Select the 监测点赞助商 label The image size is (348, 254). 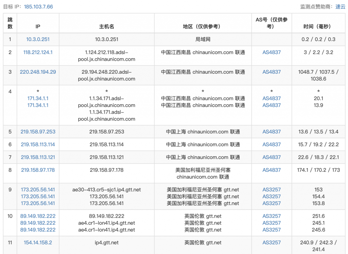click(x=316, y=7)
